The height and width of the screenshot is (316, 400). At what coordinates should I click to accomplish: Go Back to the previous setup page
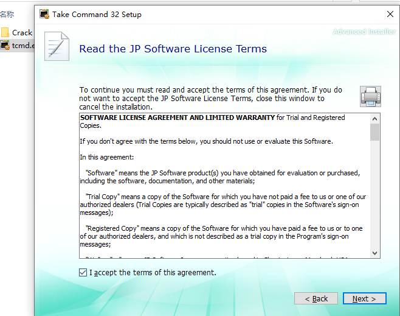pos(316,298)
